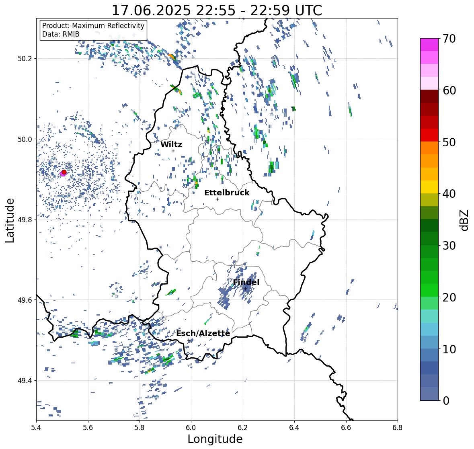Click longitude tick label 6.2
The image size is (474, 449).
243,427
